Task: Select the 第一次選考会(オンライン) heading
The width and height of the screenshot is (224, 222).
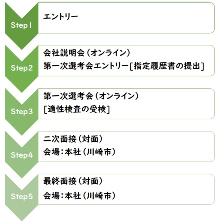Action: (91, 96)
